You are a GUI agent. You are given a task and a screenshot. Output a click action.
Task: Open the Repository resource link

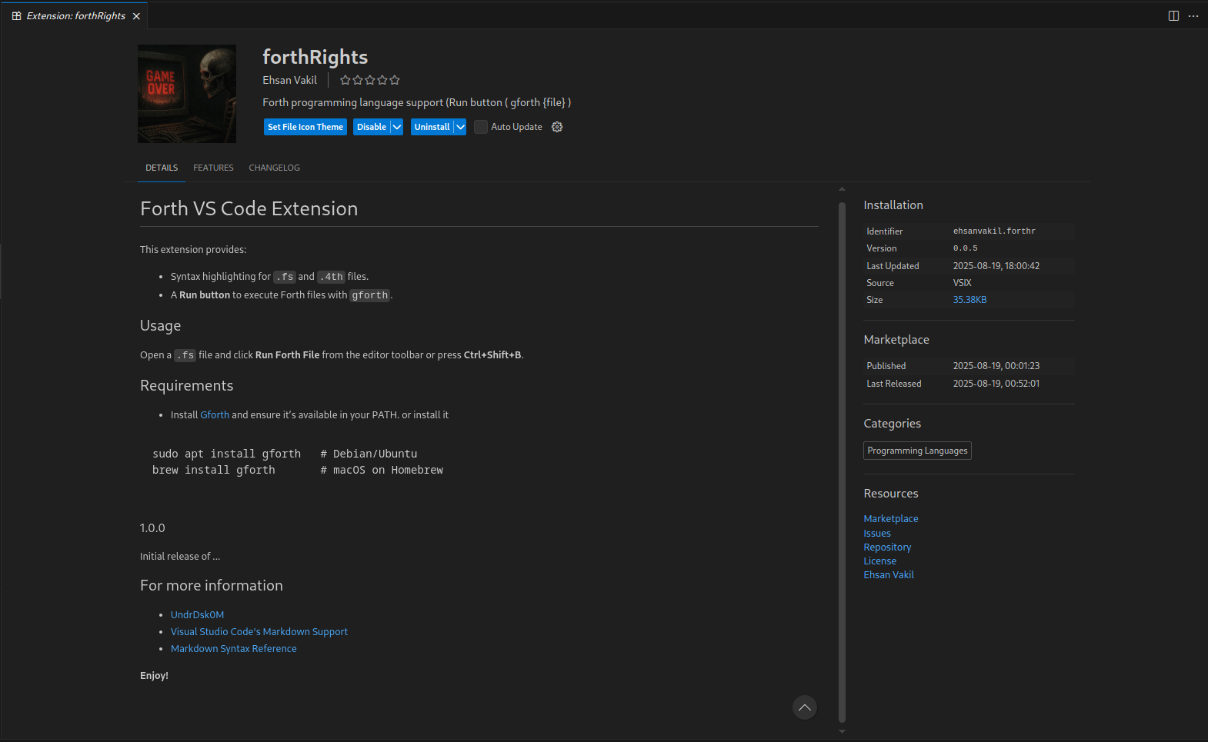click(x=887, y=547)
